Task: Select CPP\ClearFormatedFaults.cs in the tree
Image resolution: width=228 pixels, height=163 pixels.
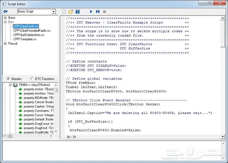Action: click(32, 31)
